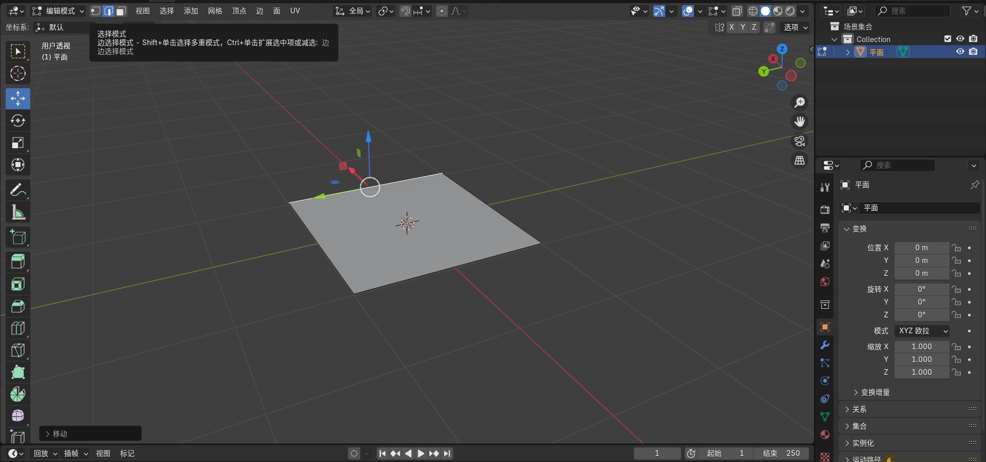The height and width of the screenshot is (462, 986).
Task: Pick the Measure tool
Action: point(18,212)
